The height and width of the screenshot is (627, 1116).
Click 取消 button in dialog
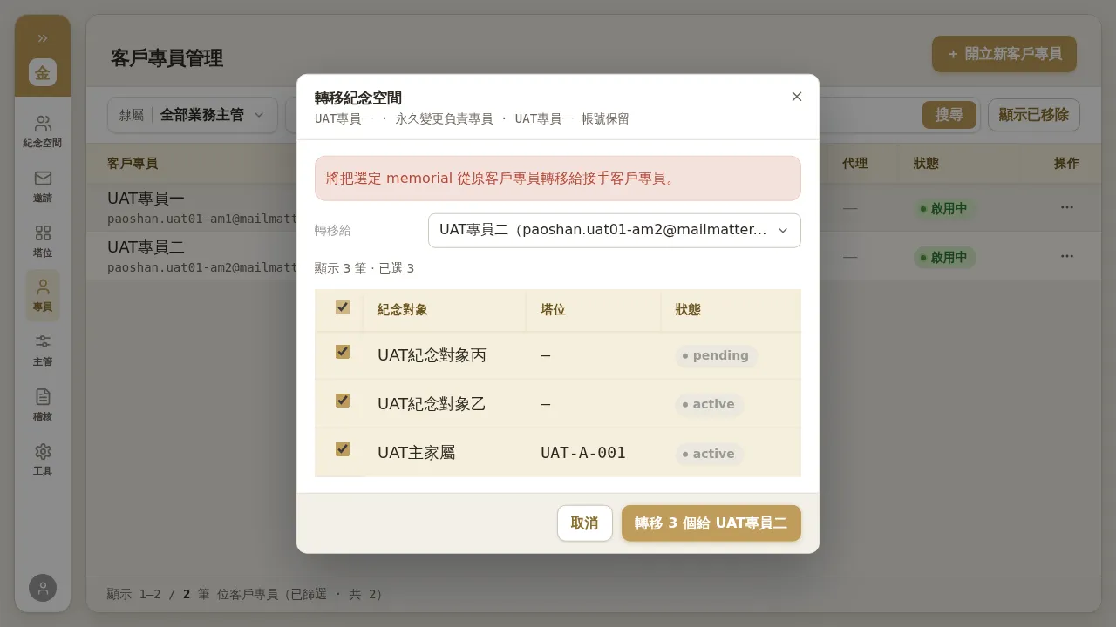click(x=585, y=523)
